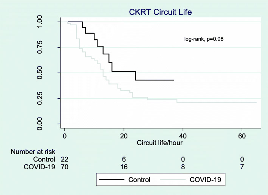Click the value 6 in the Control row

coord(124,159)
